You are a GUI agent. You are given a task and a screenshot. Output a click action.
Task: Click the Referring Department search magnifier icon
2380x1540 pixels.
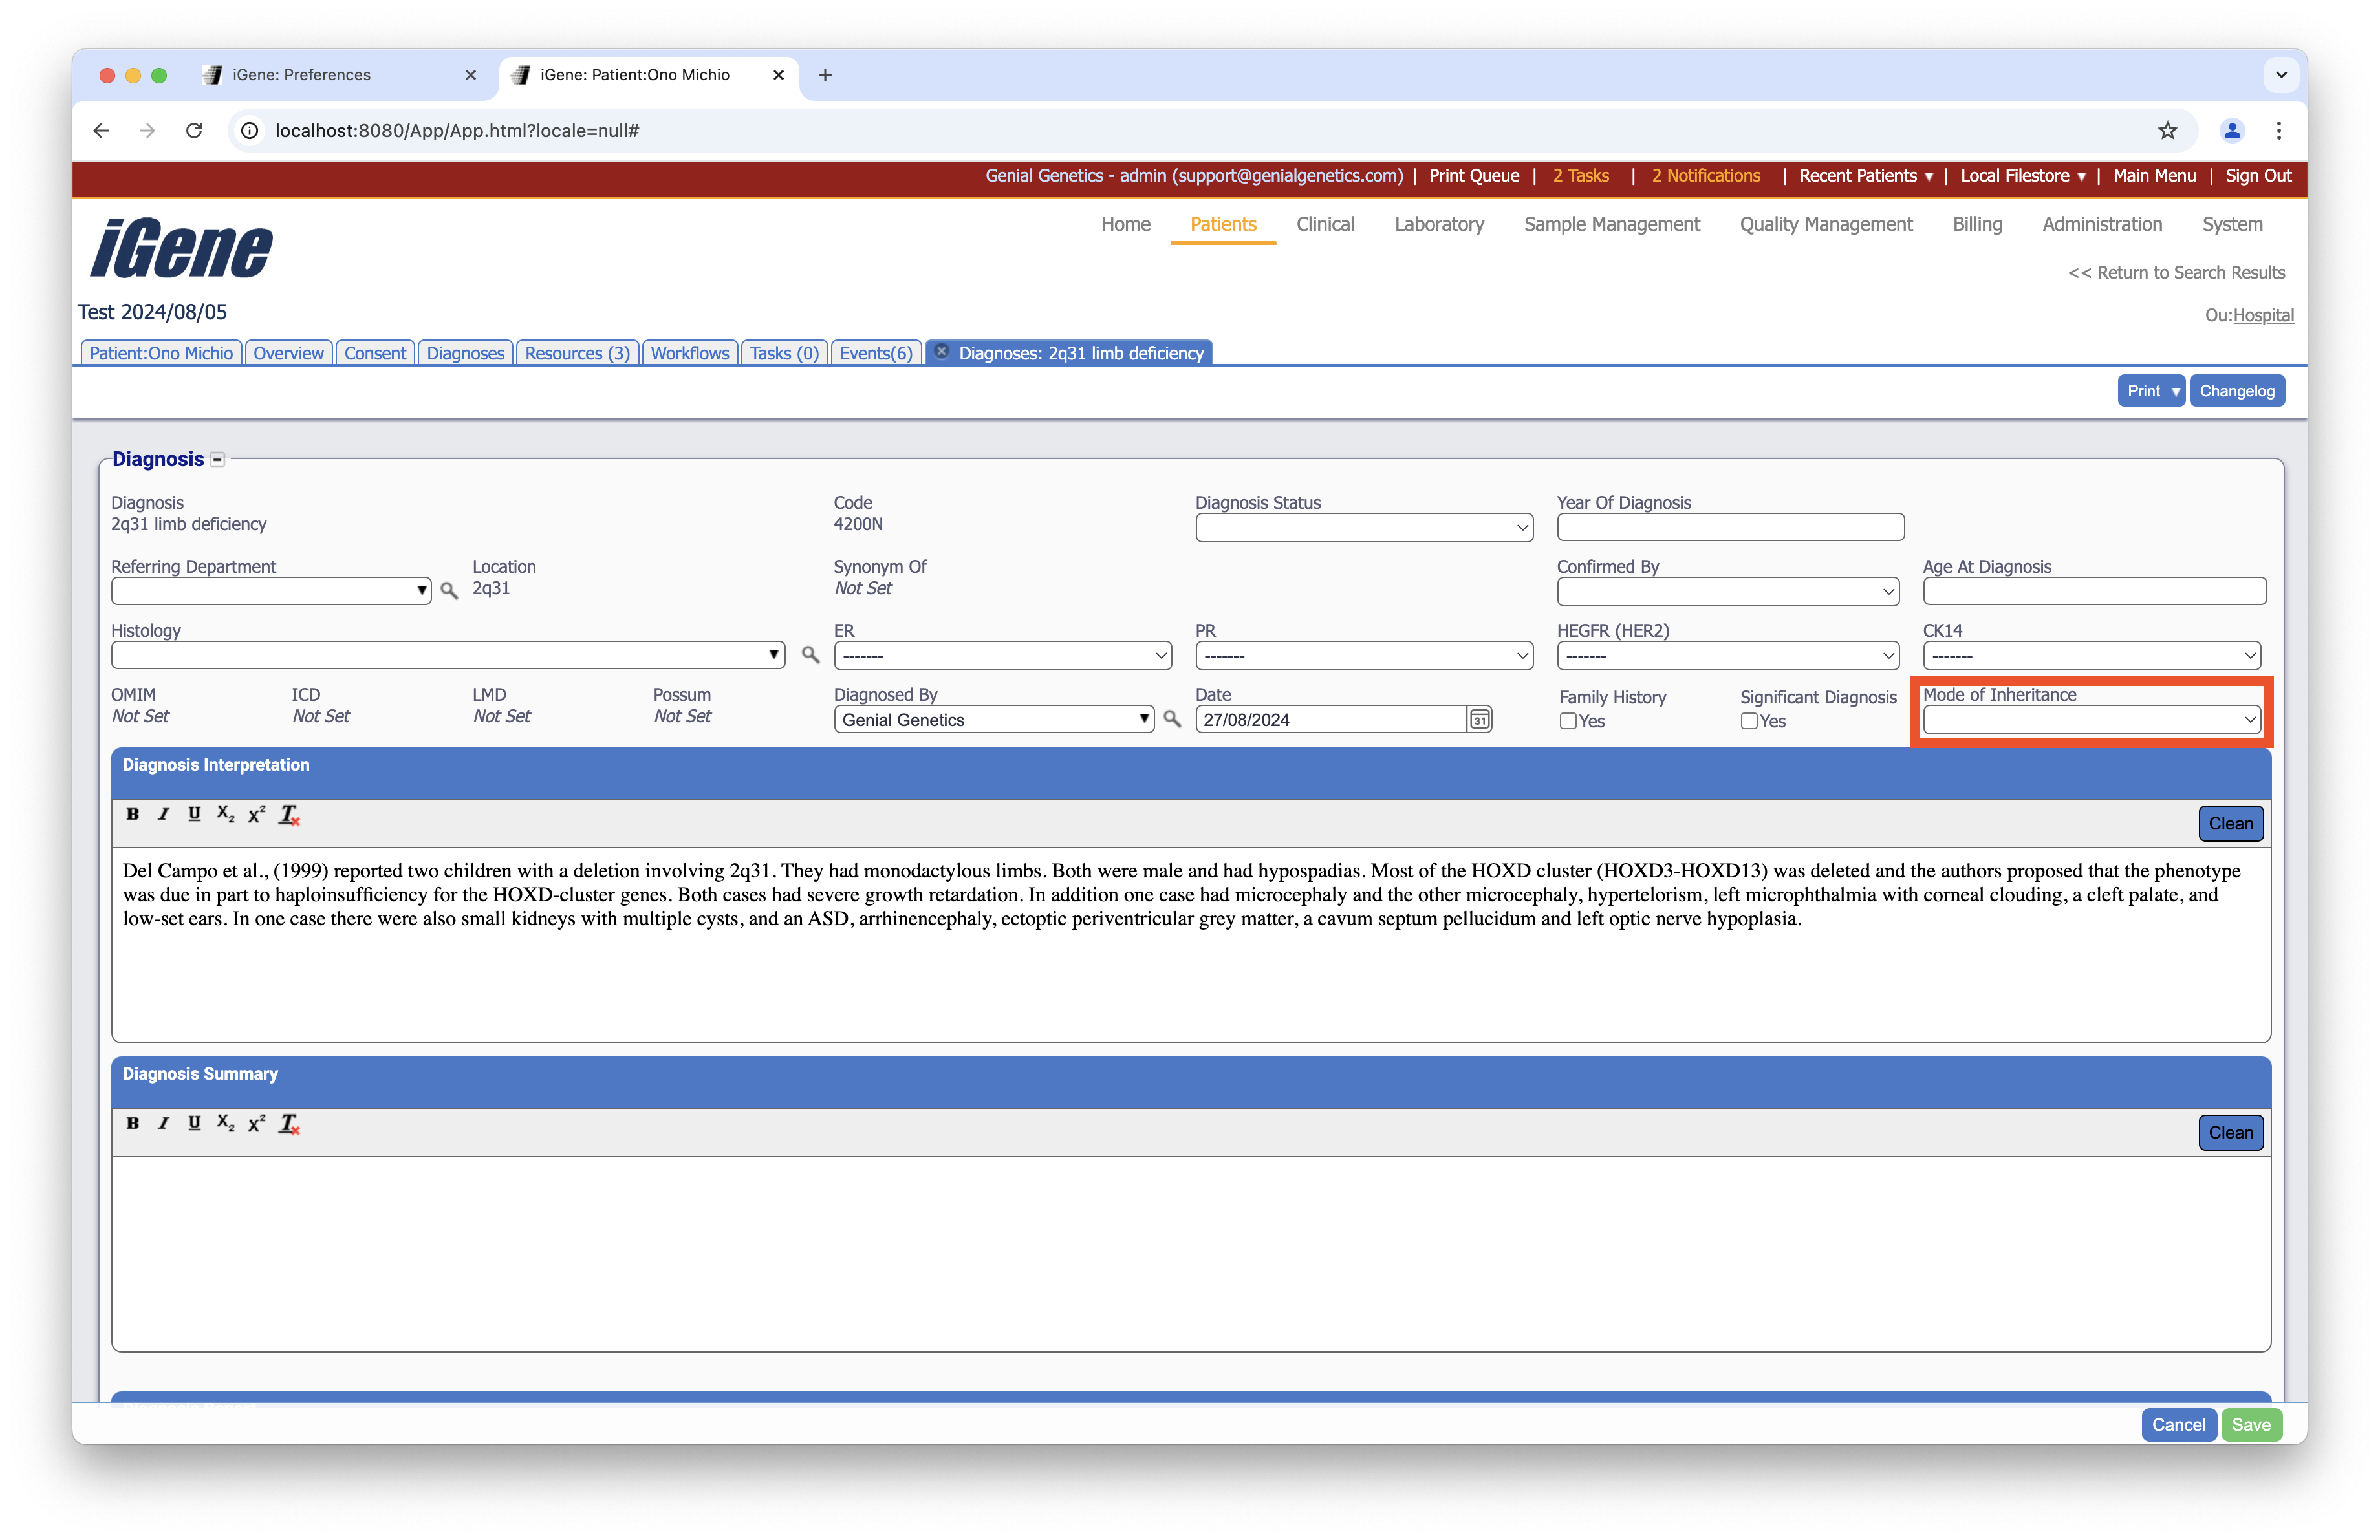pos(449,592)
